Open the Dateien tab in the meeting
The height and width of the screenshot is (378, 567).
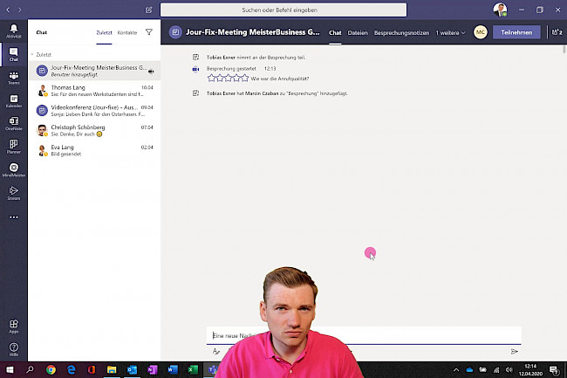point(358,32)
